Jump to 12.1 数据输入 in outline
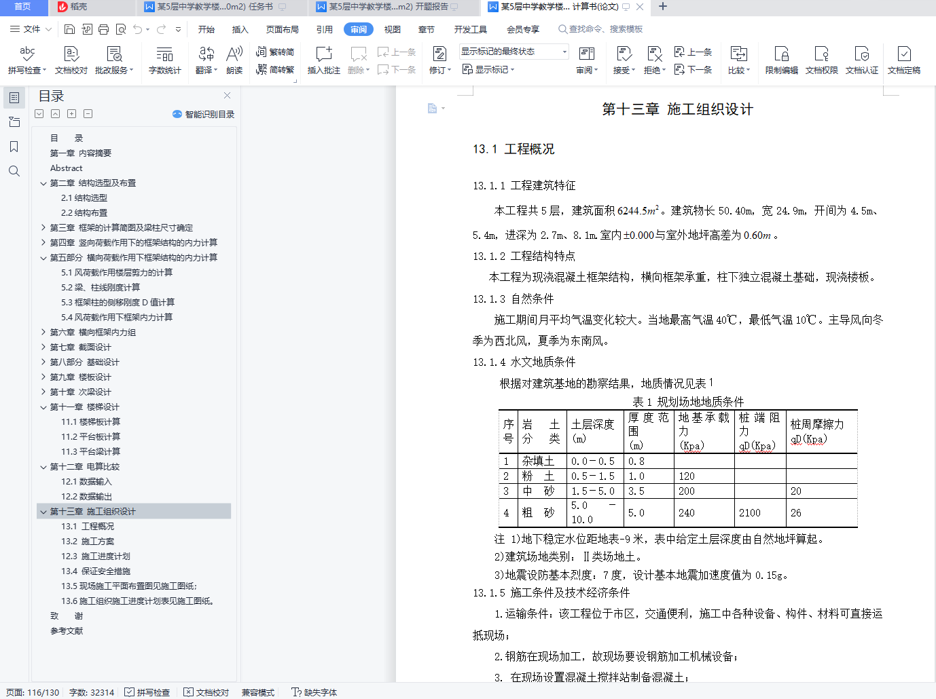 (86, 482)
